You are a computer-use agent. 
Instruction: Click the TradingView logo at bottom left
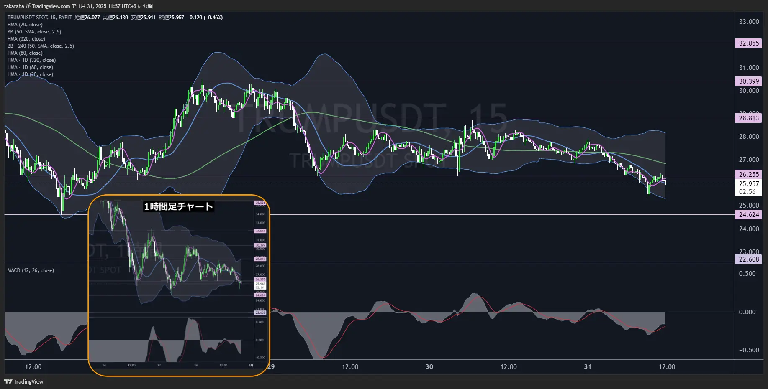(24, 381)
